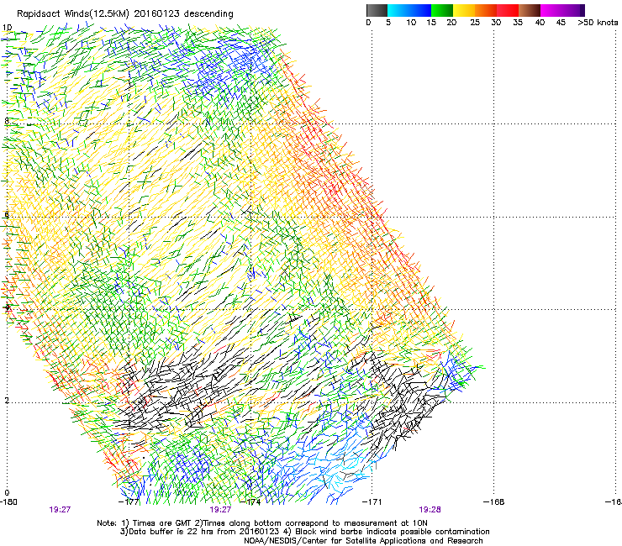Image resolution: width=622 pixels, height=546 pixels.
Task: Click the "15" legend scale label
Action: pos(431,23)
